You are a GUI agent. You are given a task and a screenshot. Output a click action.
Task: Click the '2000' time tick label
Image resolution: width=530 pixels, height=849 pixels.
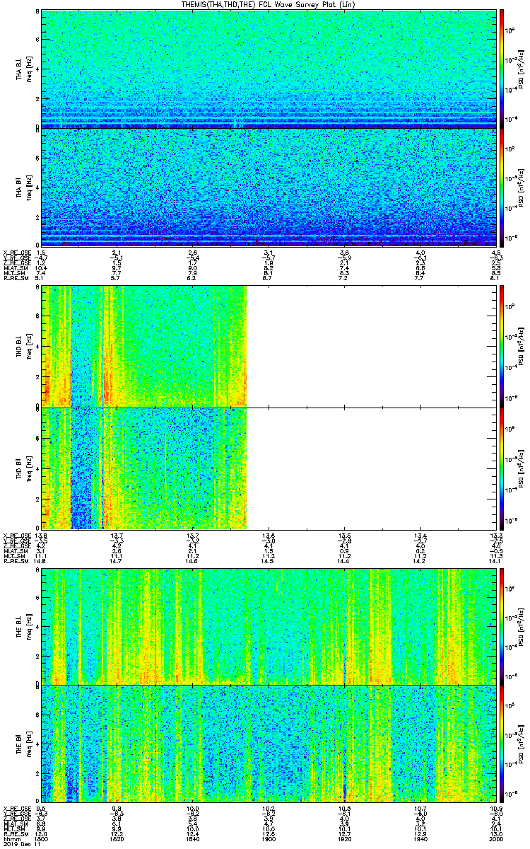tap(495, 838)
